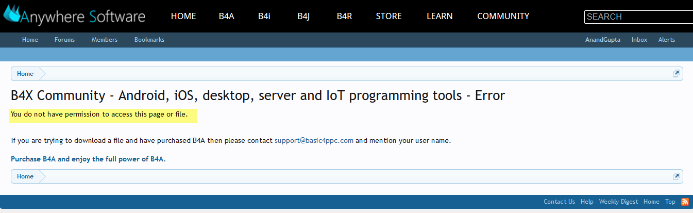Click the Anywhere Software logo
The width and height of the screenshot is (693, 213).
tap(74, 15)
